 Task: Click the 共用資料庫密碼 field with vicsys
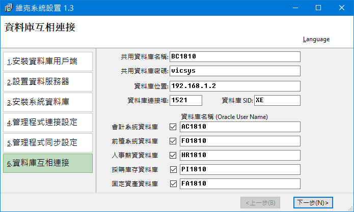pyautogui.click(x=235, y=71)
